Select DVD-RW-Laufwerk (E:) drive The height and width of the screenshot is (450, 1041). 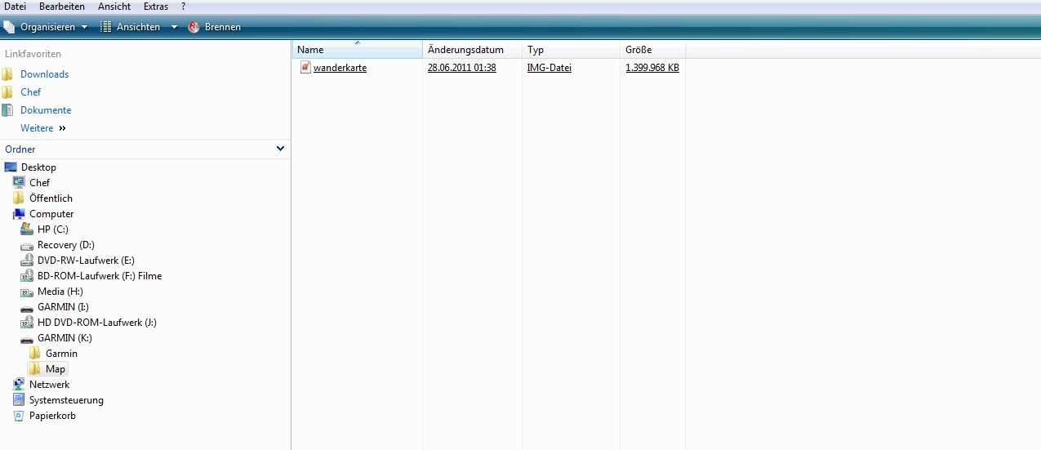[86, 261]
